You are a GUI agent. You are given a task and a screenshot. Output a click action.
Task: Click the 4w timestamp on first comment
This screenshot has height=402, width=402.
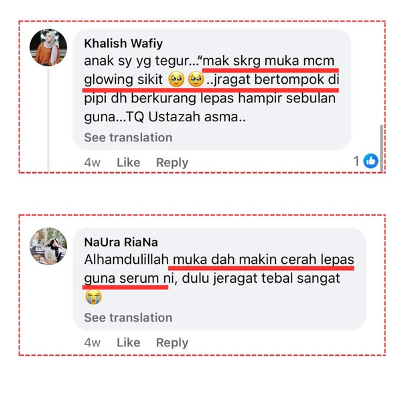92,163
